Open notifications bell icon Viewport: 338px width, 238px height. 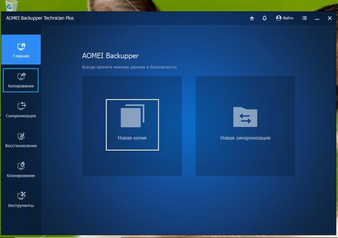(264, 18)
